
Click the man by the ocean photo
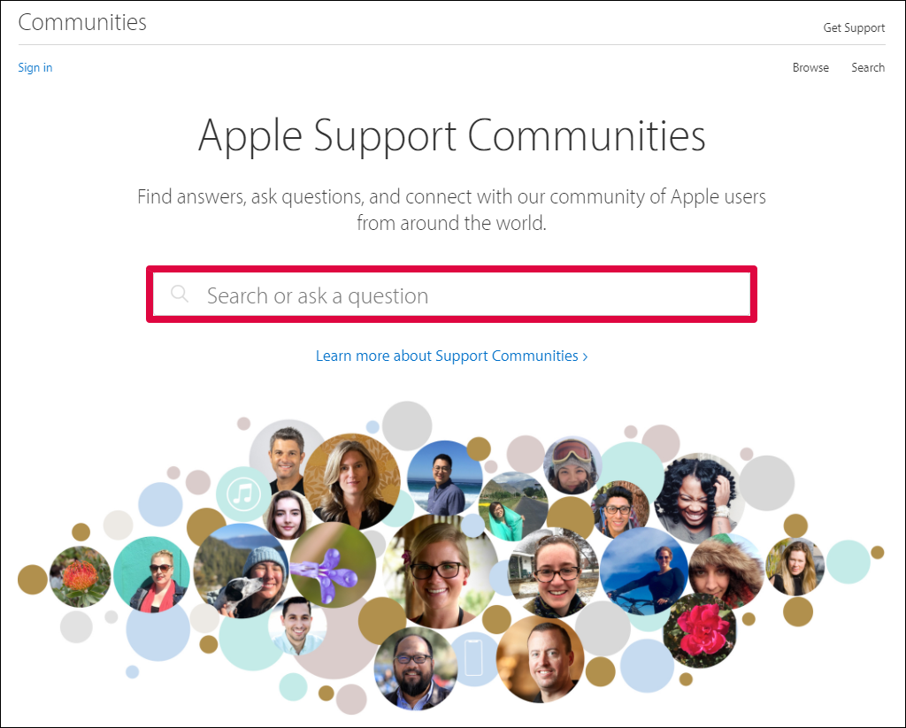click(x=444, y=479)
